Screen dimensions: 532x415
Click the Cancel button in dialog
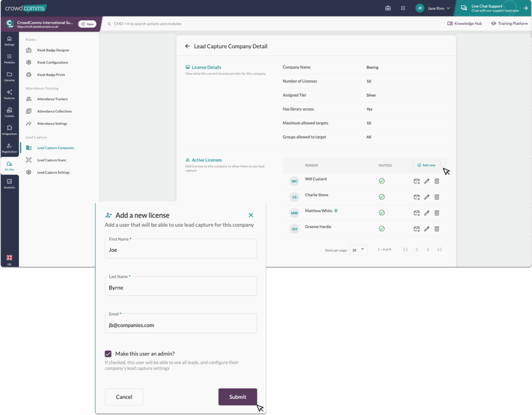pyautogui.click(x=124, y=397)
